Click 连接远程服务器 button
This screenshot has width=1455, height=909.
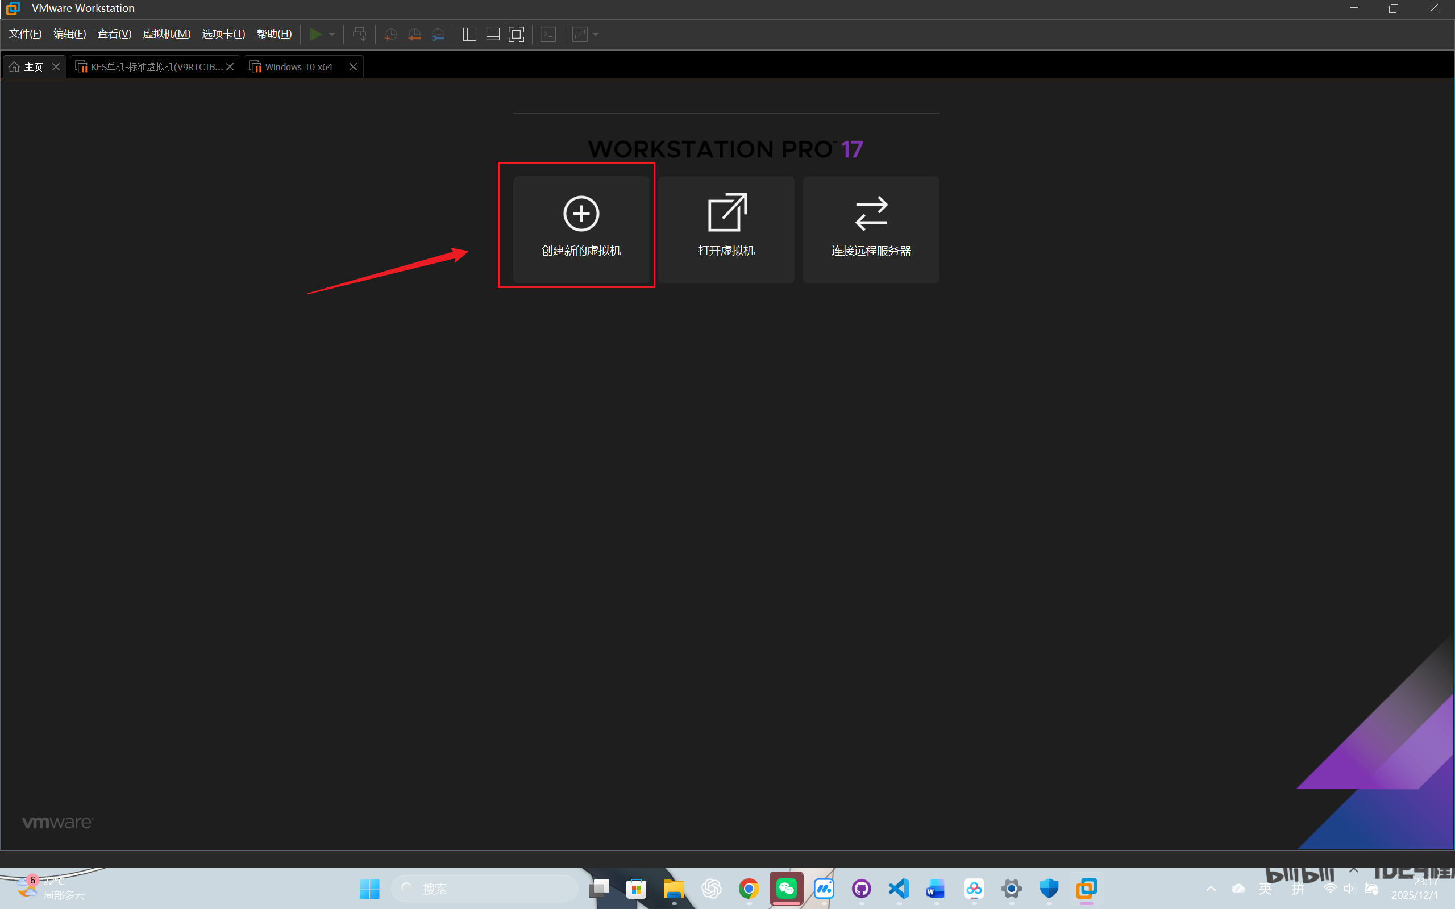(871, 229)
